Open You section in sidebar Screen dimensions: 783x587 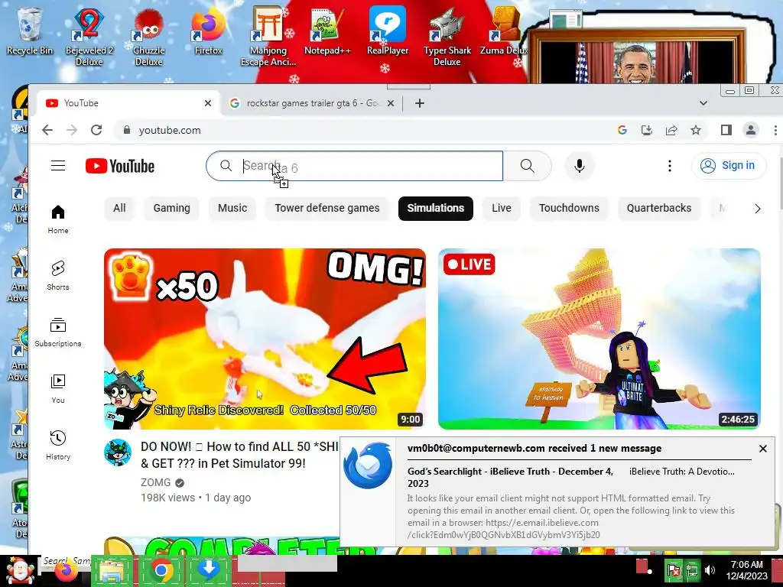(x=58, y=389)
